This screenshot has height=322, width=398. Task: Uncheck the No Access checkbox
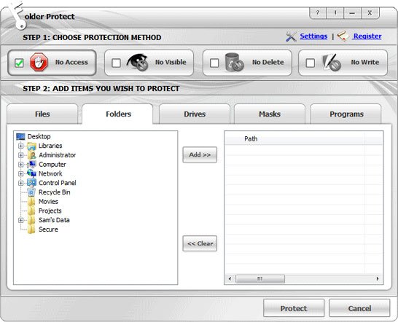click(19, 63)
